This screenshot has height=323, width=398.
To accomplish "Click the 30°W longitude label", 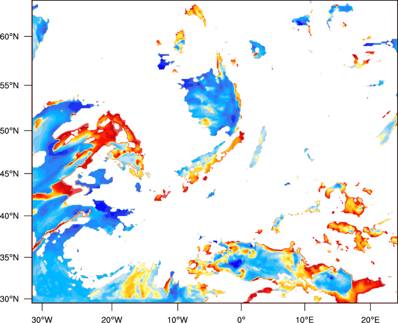I will 42,320.
